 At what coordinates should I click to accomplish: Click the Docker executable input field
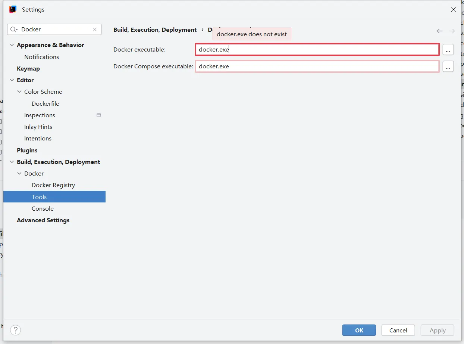[x=317, y=49]
